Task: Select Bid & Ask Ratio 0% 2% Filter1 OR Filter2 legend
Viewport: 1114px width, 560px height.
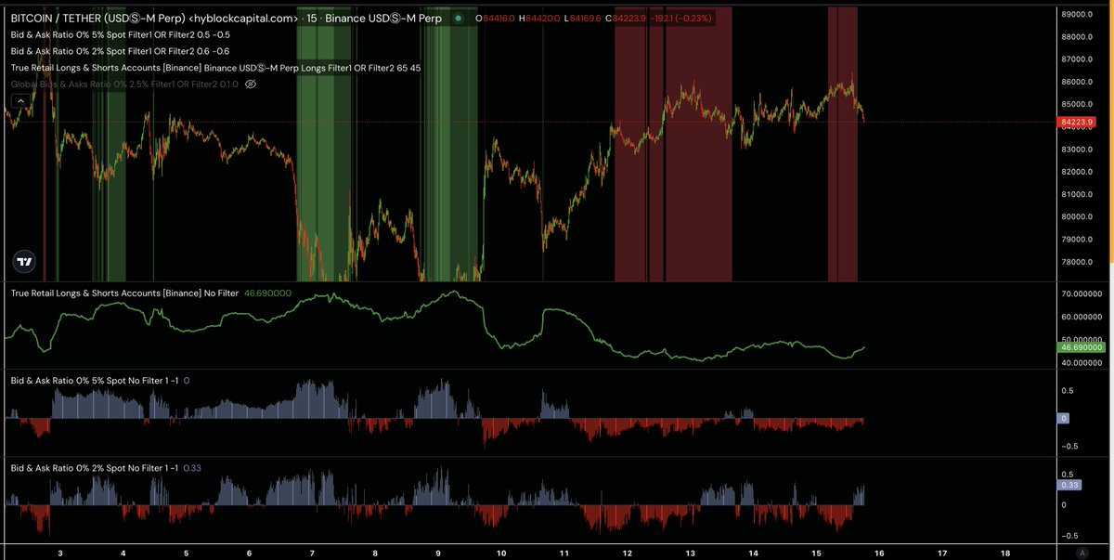Action: (120, 51)
